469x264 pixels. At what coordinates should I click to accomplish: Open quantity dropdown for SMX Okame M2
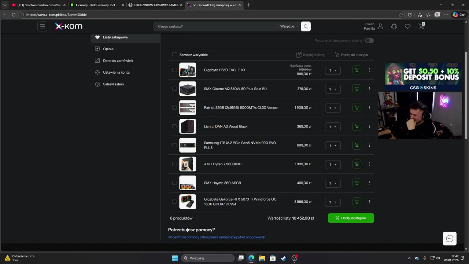[333, 89]
